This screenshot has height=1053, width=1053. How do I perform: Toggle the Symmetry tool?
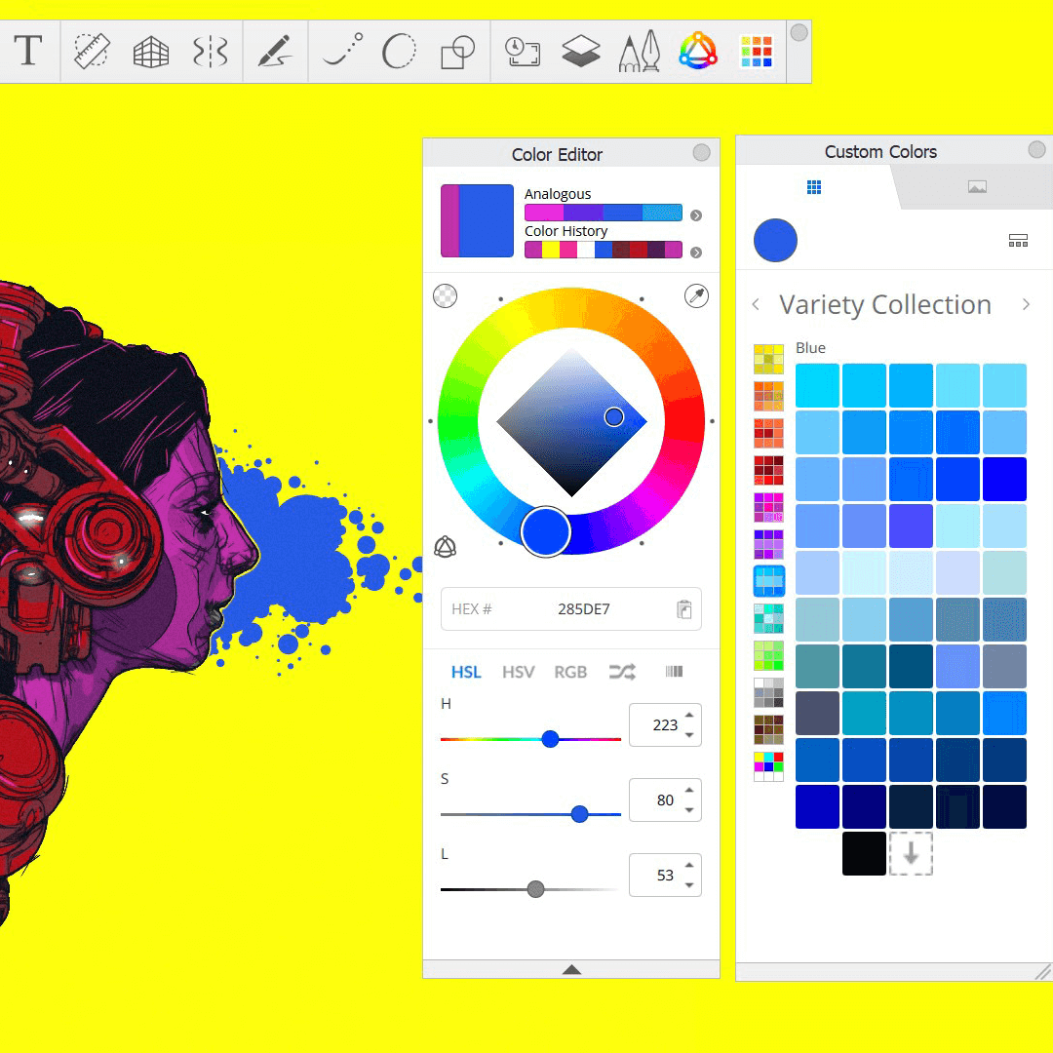(x=211, y=52)
